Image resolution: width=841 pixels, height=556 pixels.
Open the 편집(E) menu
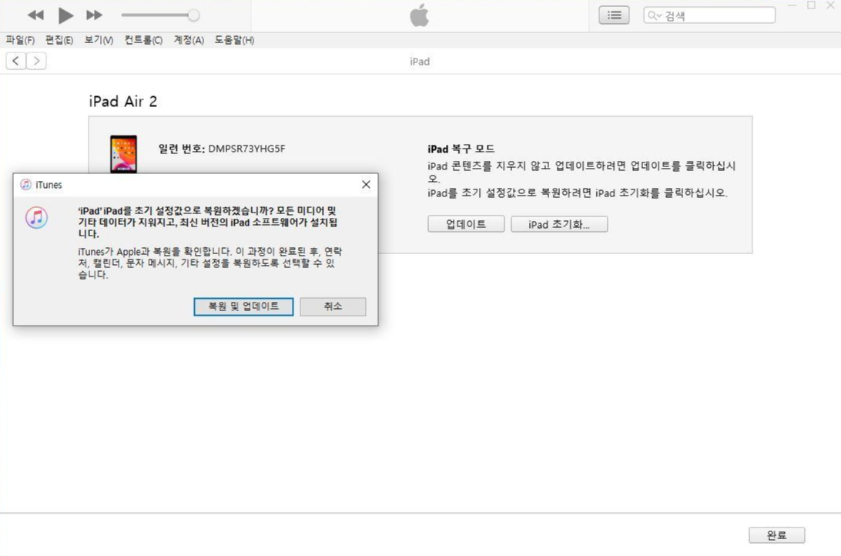pyautogui.click(x=59, y=40)
